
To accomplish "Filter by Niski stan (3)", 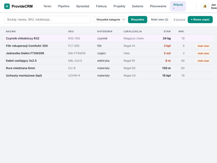I will pyautogui.click(x=159, y=20).
